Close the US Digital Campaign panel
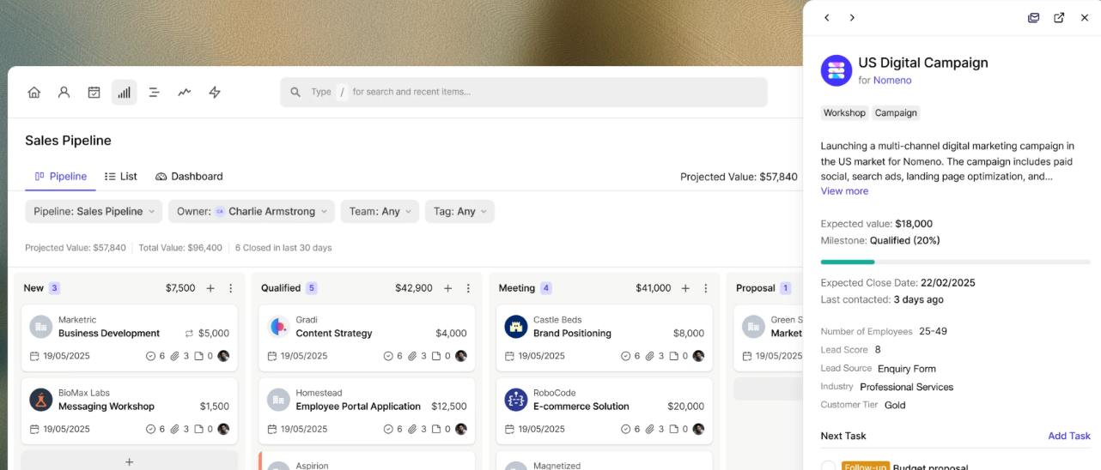 click(x=1085, y=18)
